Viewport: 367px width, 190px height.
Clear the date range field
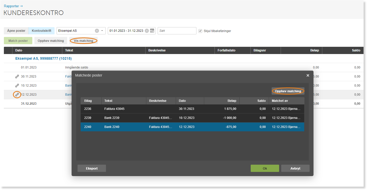pos(147,31)
